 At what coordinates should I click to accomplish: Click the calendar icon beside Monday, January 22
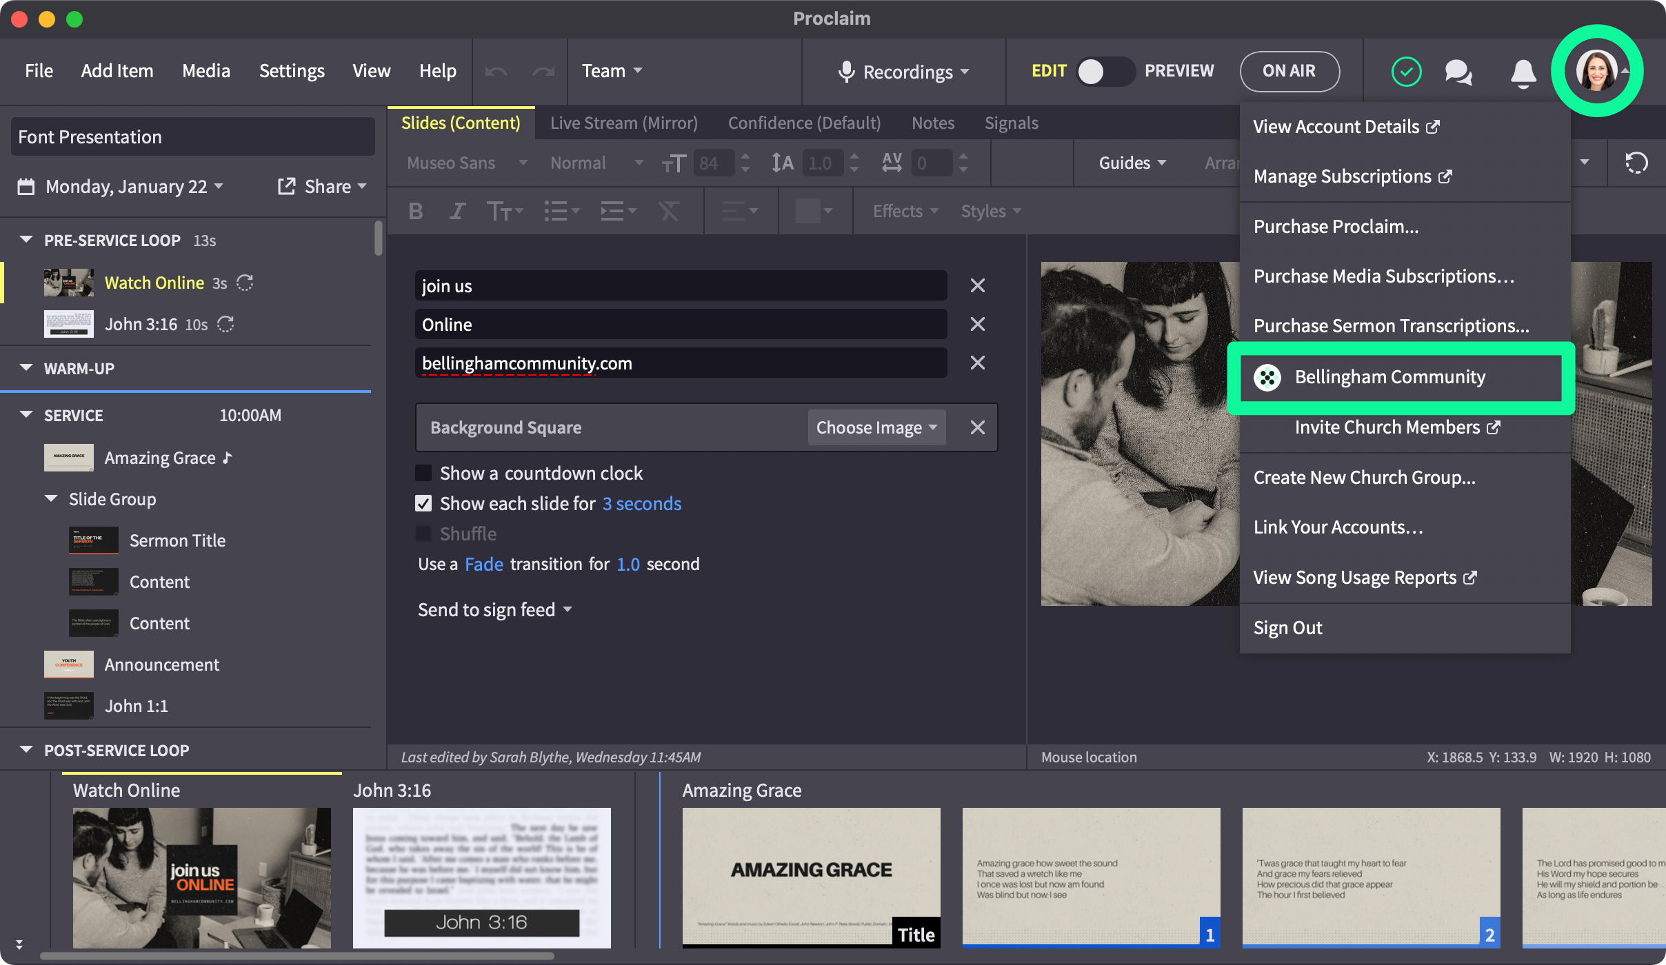point(26,187)
